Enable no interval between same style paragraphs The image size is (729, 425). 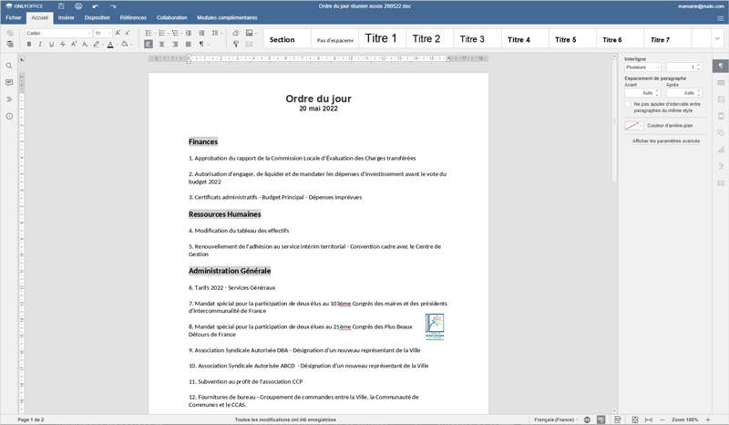628,104
